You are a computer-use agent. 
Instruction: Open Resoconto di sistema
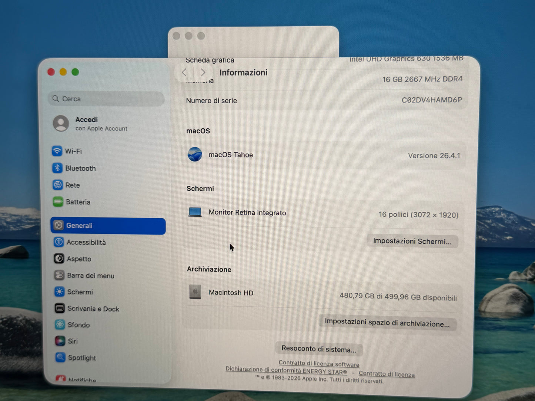[x=319, y=349]
